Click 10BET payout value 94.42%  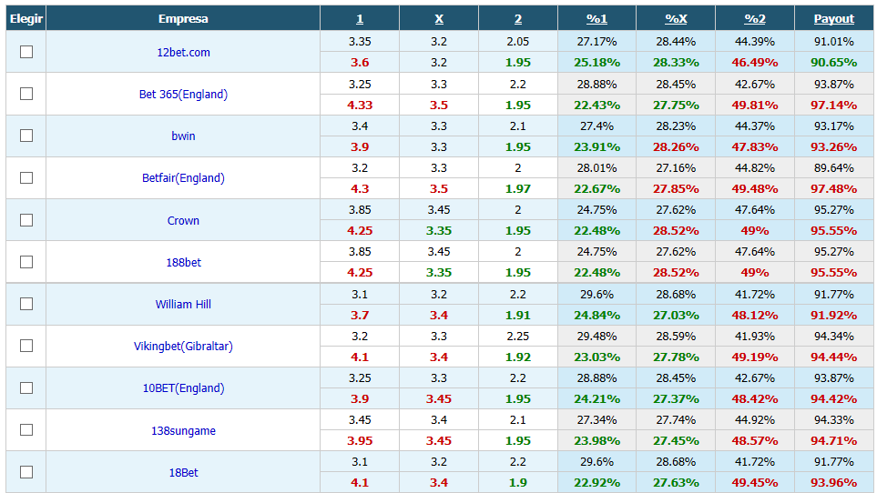pos(834,398)
